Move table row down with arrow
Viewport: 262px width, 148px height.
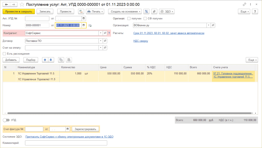51,60
